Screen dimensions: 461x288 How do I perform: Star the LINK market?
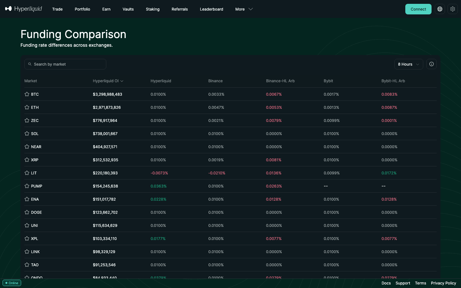[x=27, y=252]
